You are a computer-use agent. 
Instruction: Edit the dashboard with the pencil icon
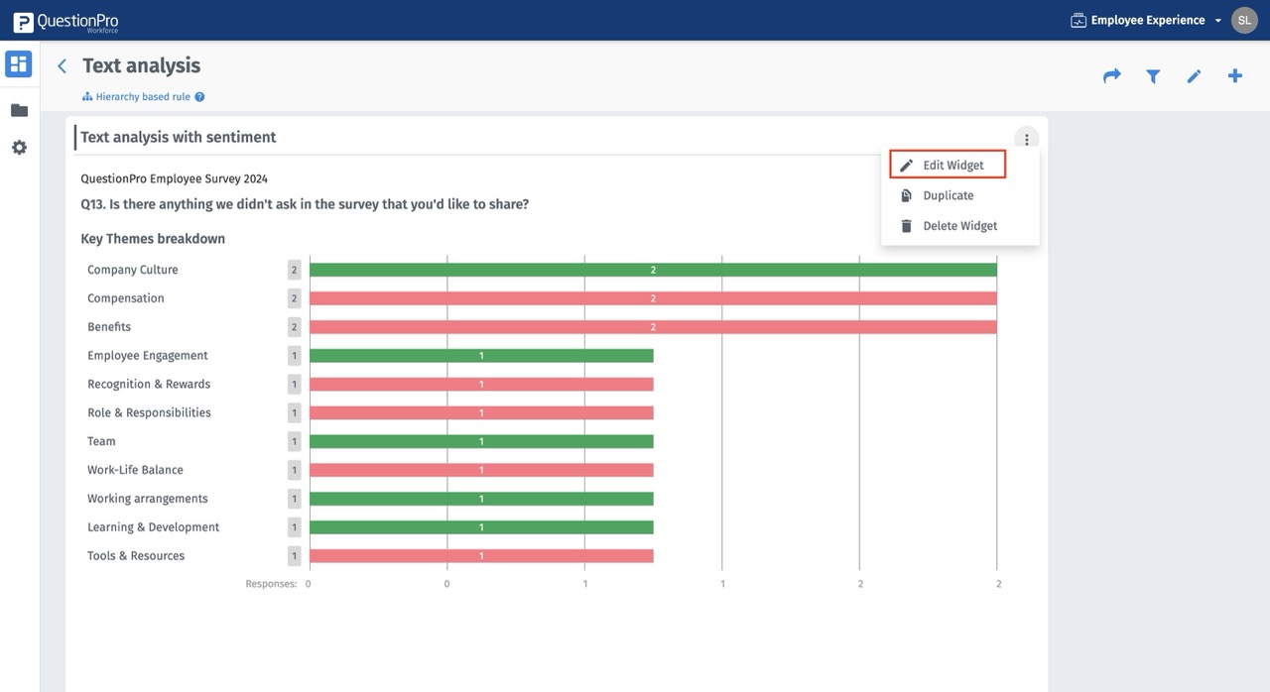pos(1194,75)
